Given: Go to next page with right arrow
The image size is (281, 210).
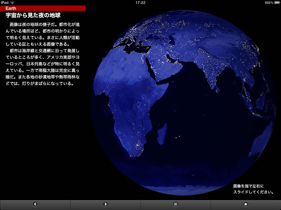Looking at the screenshot, I should pyautogui.click(x=105, y=204).
